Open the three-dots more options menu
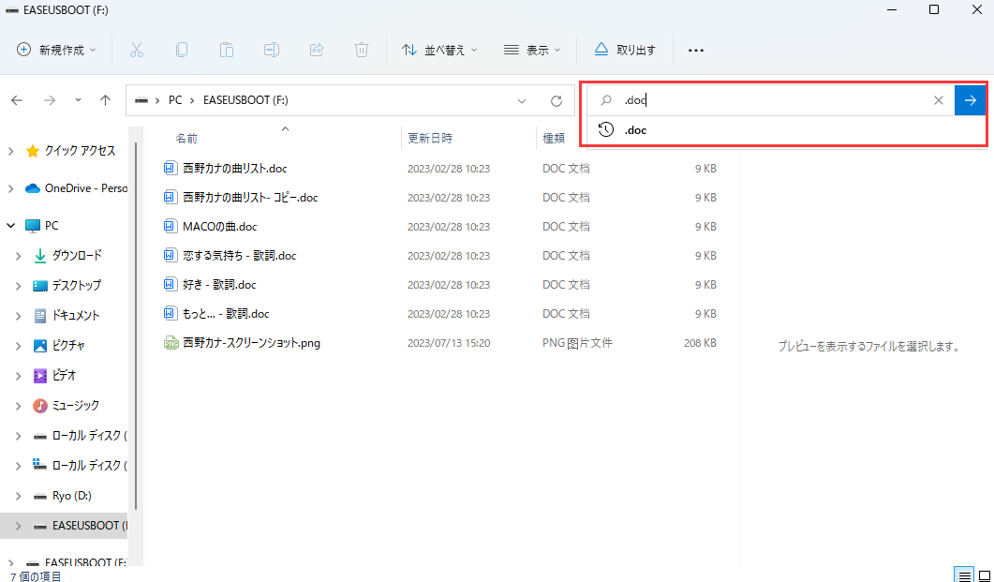 pyautogui.click(x=696, y=50)
